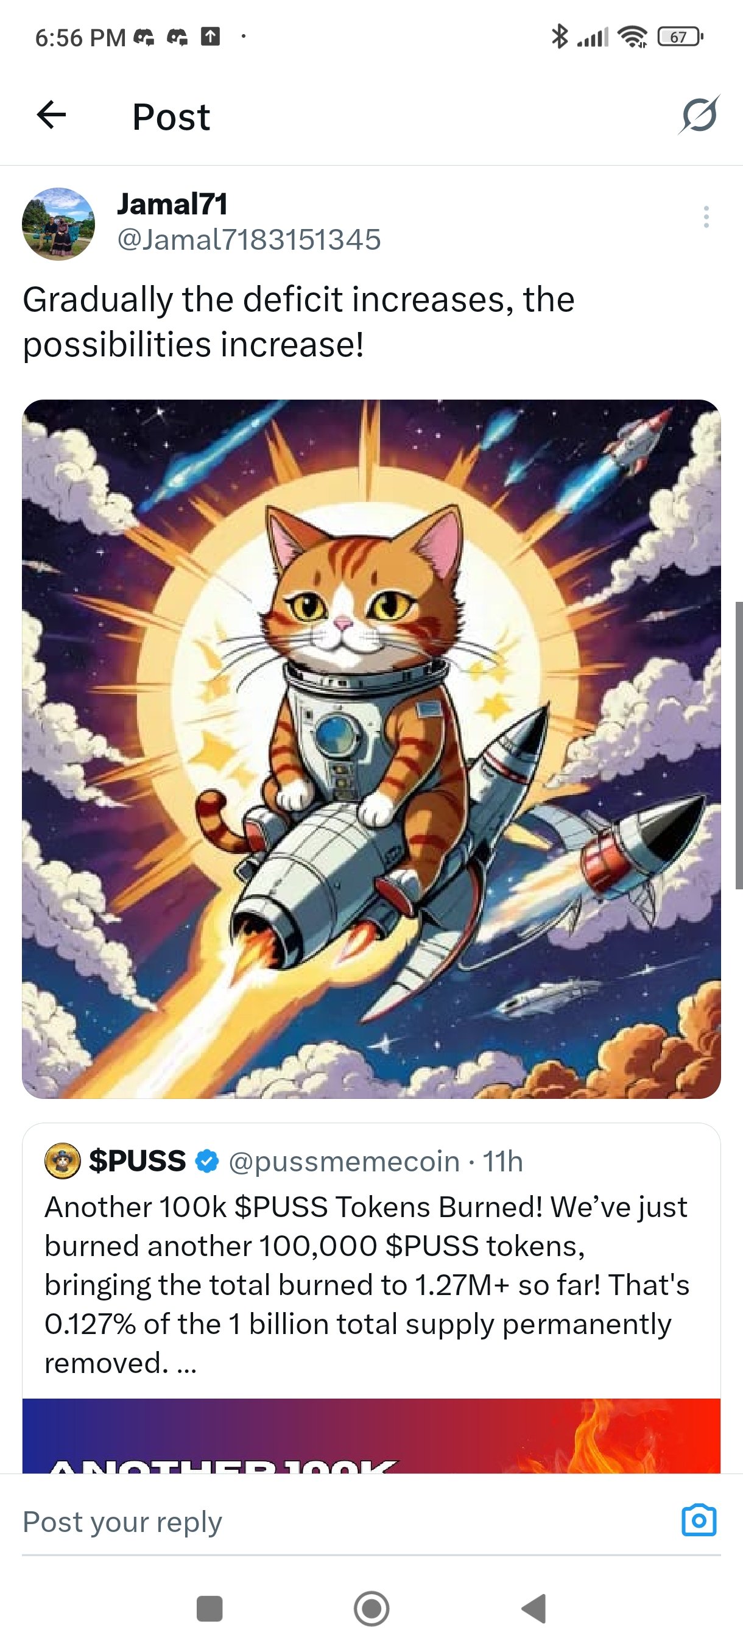Open the astronaut cat rocket image
Viewport: 743px width, 1652px height.
point(371,749)
